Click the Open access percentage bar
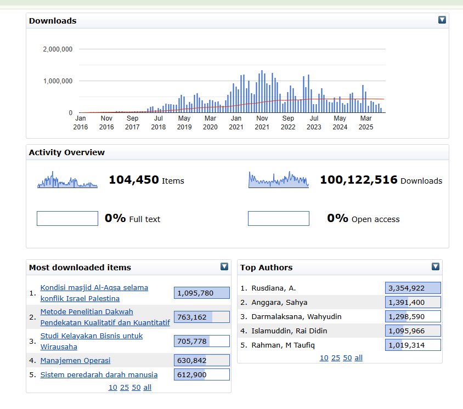This screenshot has width=463, height=409. [278, 219]
